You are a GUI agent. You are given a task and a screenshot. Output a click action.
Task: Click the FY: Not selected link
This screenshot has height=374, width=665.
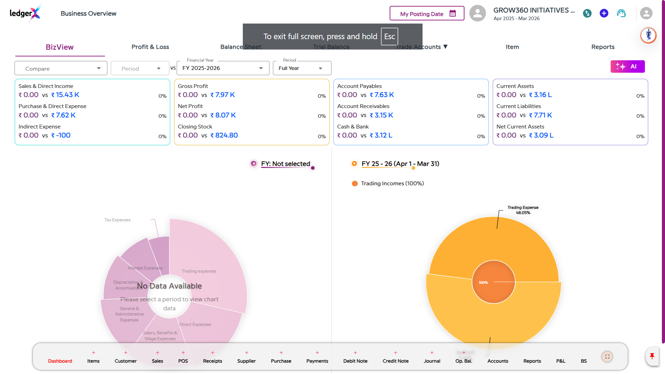click(x=285, y=164)
